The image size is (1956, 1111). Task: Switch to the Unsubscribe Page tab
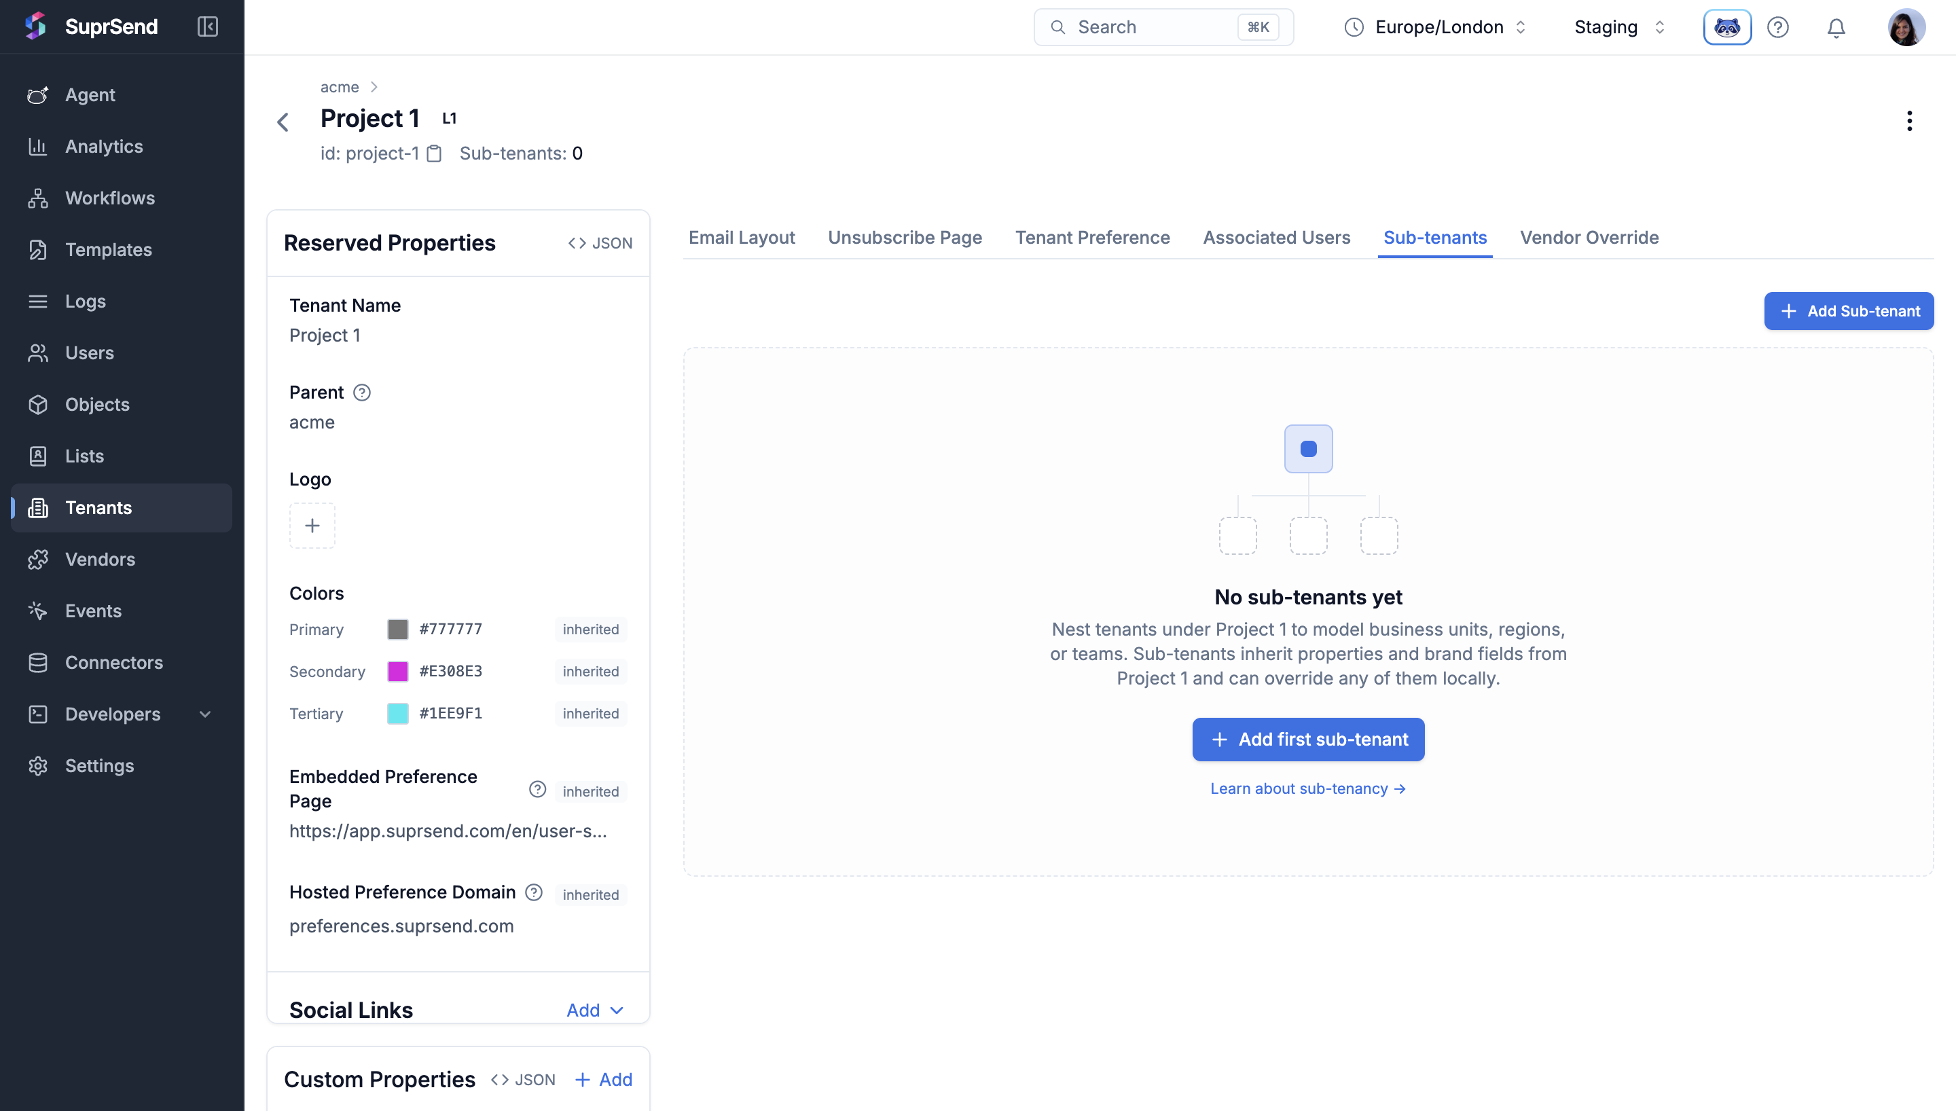point(905,237)
